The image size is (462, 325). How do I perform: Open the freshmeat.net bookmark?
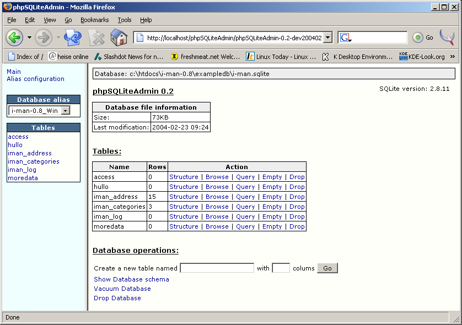(x=206, y=57)
